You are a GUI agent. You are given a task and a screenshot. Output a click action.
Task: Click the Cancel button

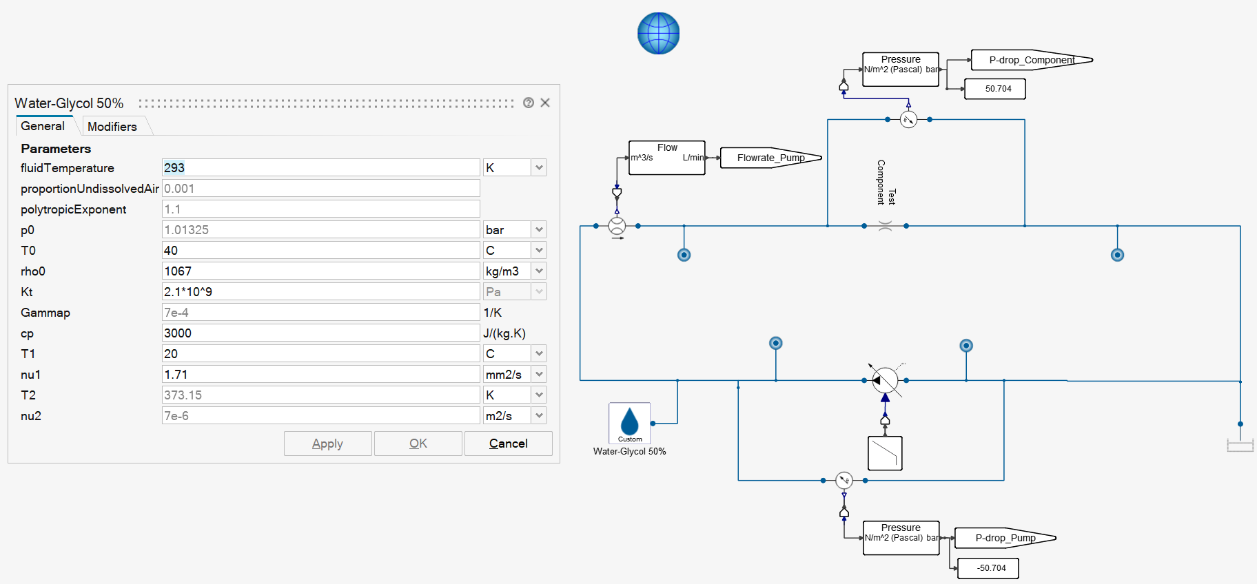coord(509,444)
